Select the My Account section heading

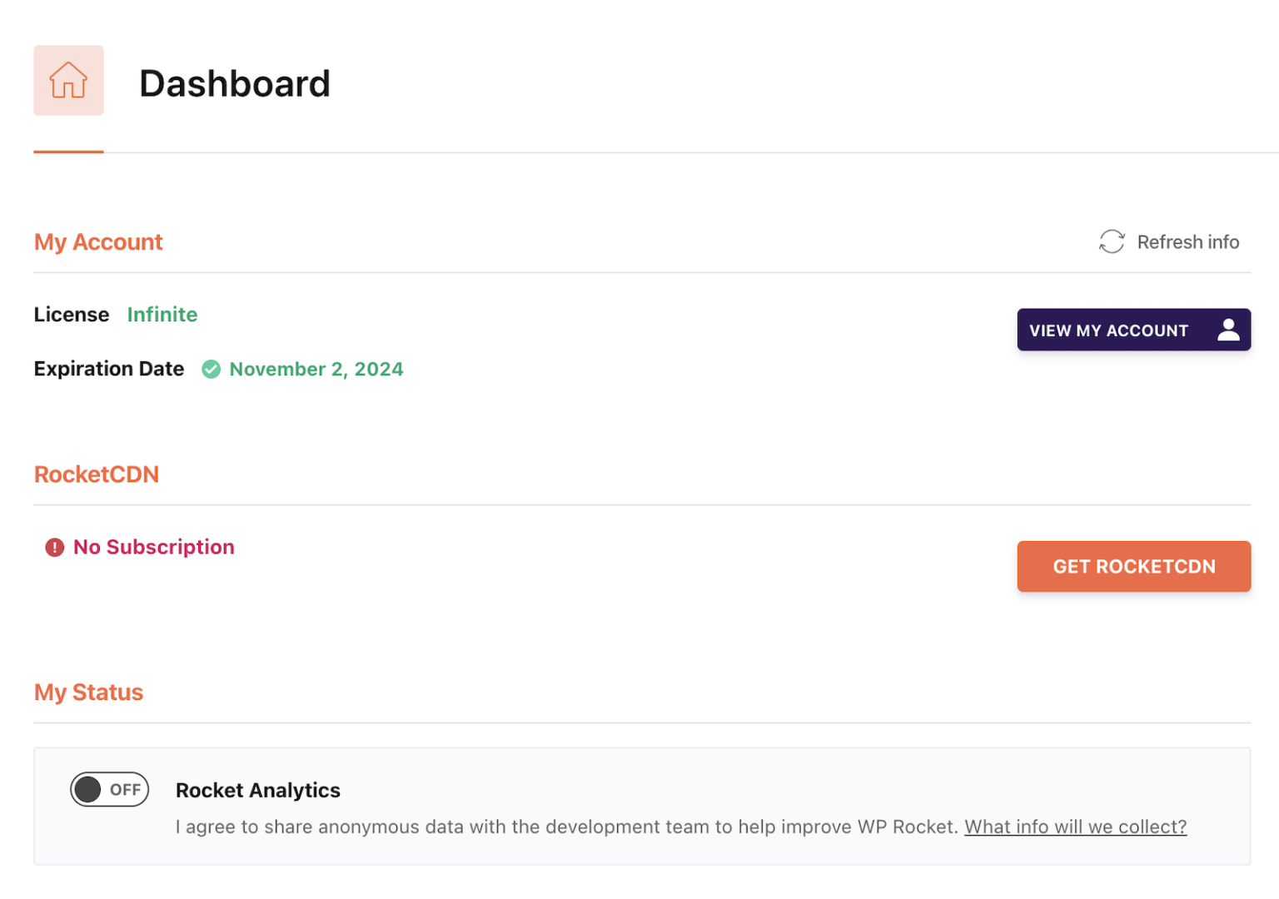pyautogui.click(x=98, y=242)
